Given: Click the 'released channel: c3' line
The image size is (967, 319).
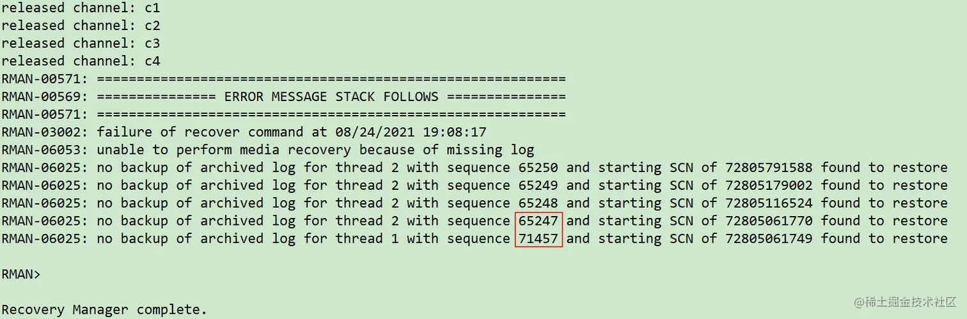Looking at the screenshot, I should (81, 43).
